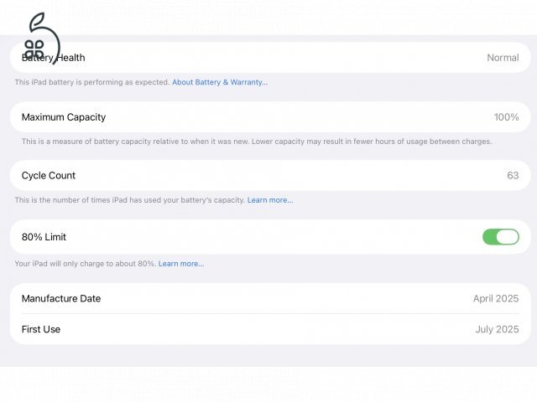The width and height of the screenshot is (537, 402).
Task: Disable the 80% Limit switch
Action: coord(500,237)
